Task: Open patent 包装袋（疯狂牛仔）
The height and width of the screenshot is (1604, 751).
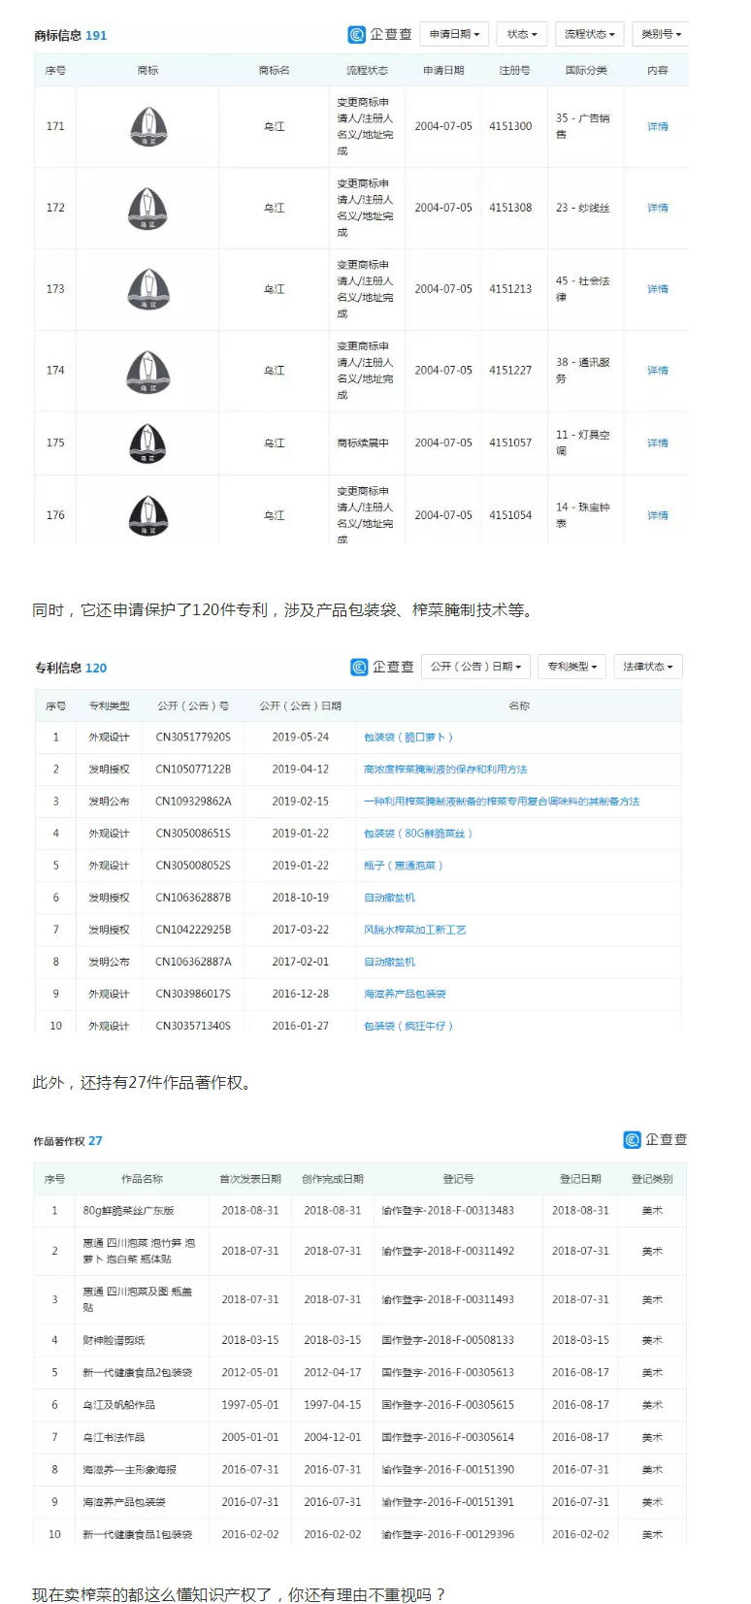Action: 408,1026
